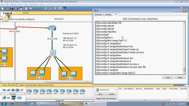Image resolution: width=189 pixels, height=106 pixels.
Task: Open the Options menu
Action: (x=14, y=5)
